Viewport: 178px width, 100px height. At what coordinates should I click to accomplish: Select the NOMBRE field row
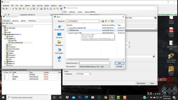[31, 77]
